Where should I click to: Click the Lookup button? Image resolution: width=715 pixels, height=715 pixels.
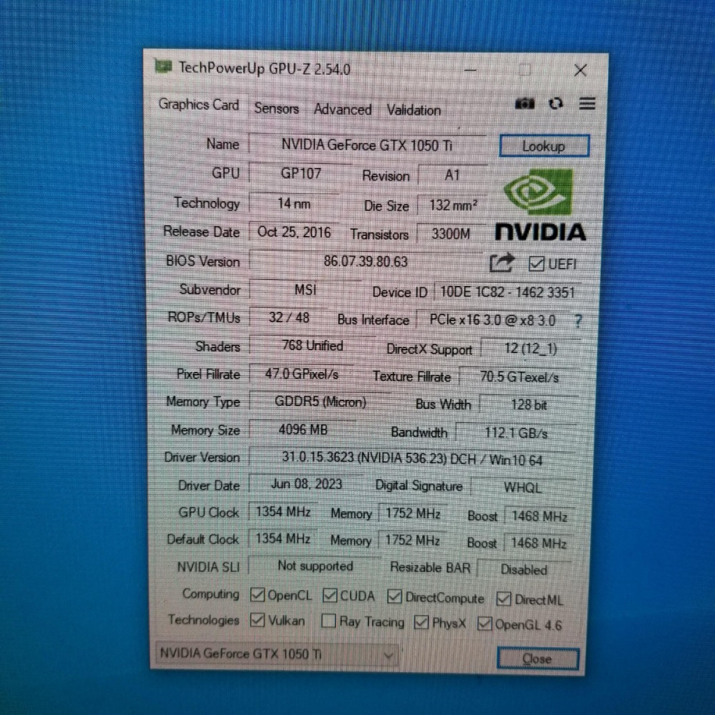click(544, 146)
